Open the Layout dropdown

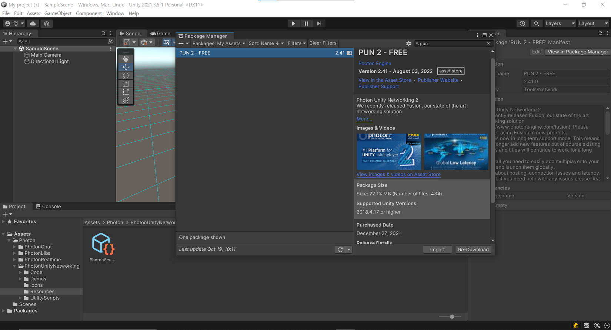tap(593, 23)
